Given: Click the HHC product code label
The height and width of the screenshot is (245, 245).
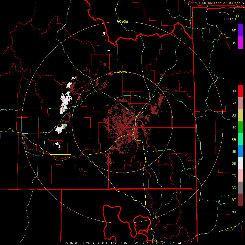Looking at the screenshot, I should (x=239, y=16).
